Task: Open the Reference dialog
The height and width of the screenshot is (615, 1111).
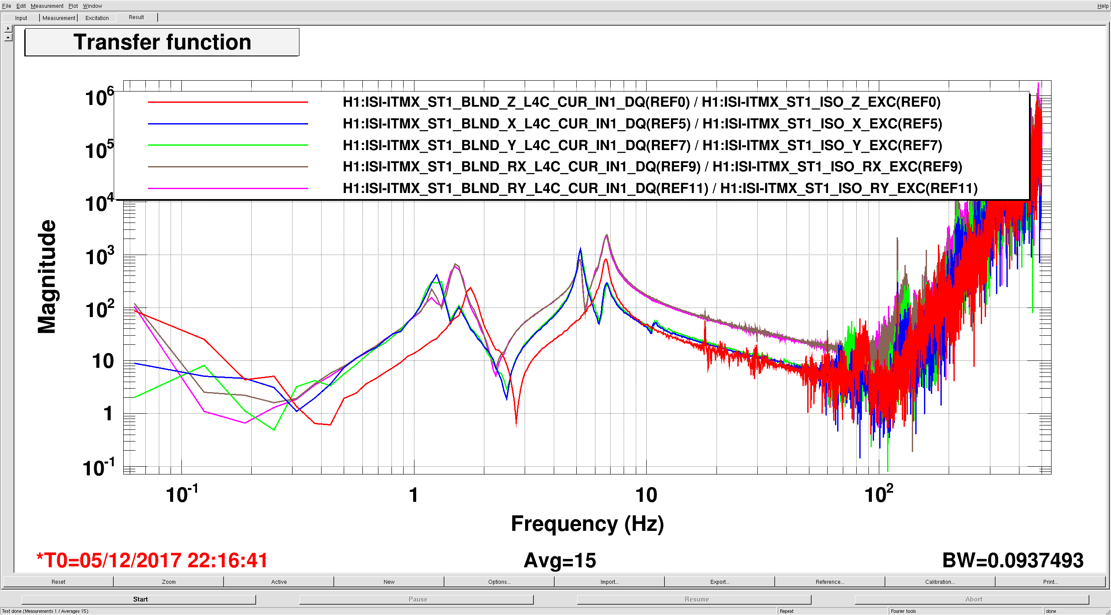Action: tap(830, 582)
